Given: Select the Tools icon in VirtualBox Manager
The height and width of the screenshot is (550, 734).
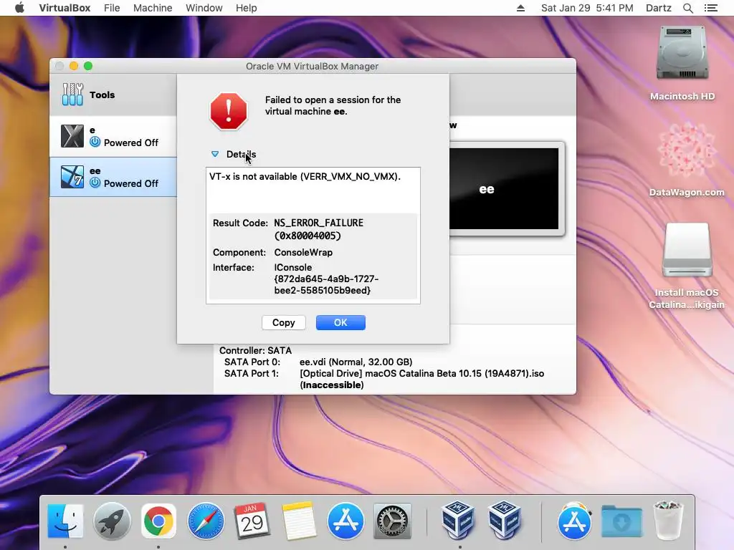Looking at the screenshot, I should click(x=72, y=95).
